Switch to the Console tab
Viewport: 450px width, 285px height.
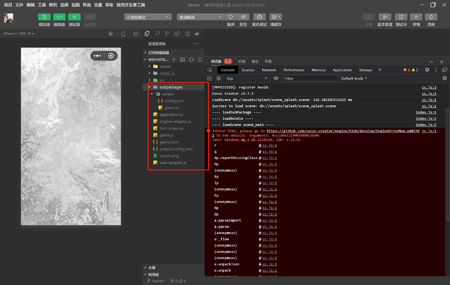point(228,70)
